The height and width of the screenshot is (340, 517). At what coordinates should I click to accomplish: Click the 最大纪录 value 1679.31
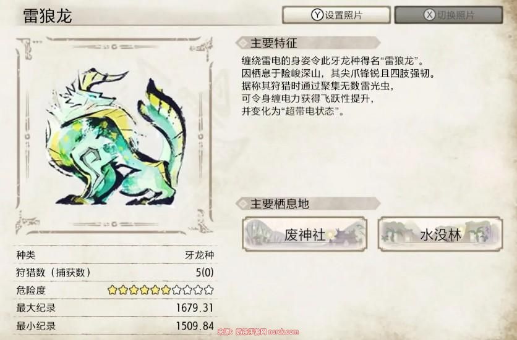pyautogui.click(x=195, y=308)
